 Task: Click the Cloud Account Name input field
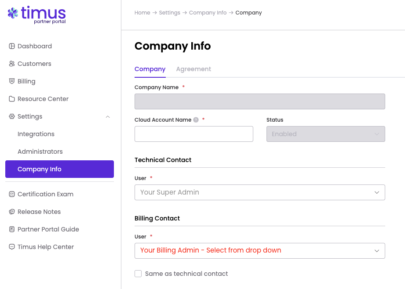pos(194,134)
